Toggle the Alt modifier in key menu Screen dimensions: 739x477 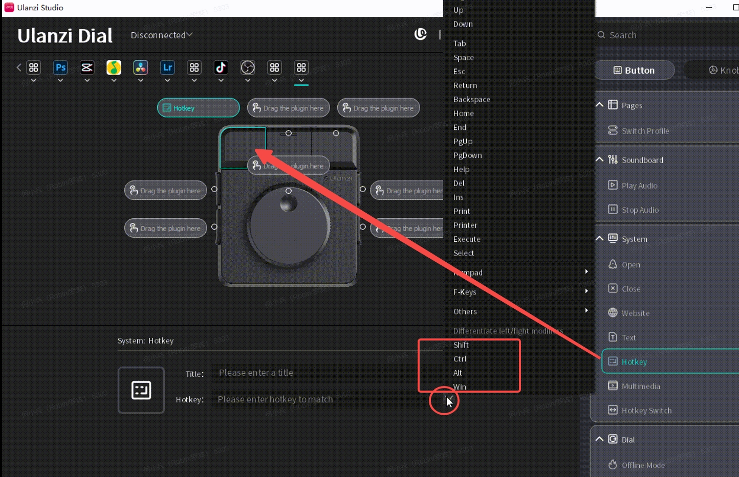tap(458, 373)
